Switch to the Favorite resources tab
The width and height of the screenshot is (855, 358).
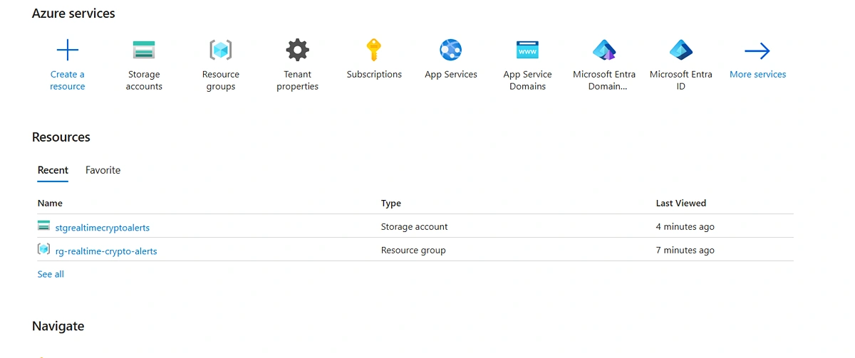pos(103,170)
